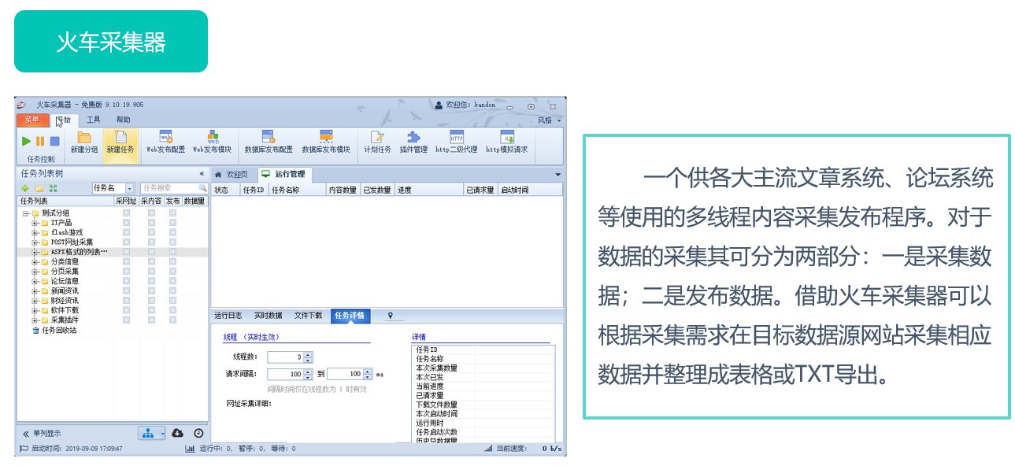Toggle 发布 checkbox for POST网址采集
Viewport: 1015px width, 466px height.
(172, 242)
